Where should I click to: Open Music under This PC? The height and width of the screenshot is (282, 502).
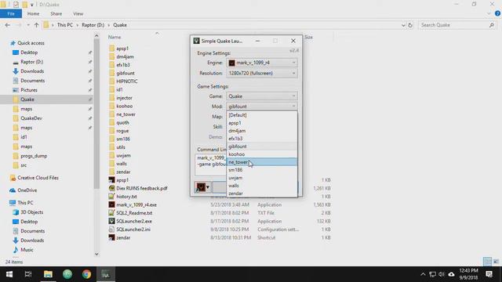point(27,250)
